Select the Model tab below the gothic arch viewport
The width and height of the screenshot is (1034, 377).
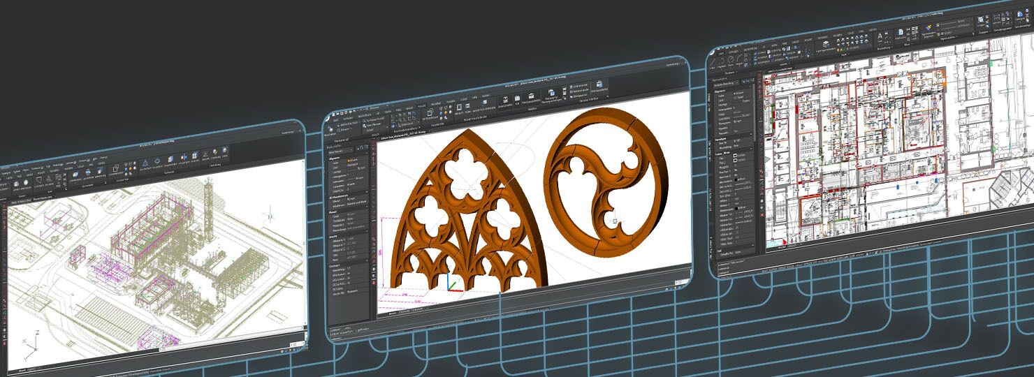tap(393, 313)
